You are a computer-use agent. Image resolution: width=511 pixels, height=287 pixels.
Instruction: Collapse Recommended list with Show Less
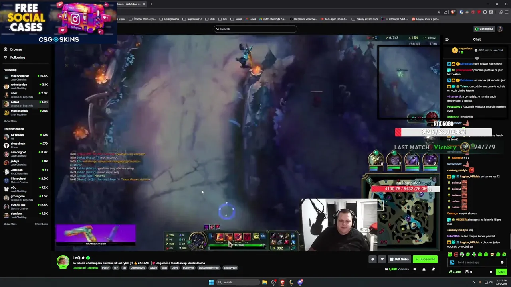[x=41, y=224]
